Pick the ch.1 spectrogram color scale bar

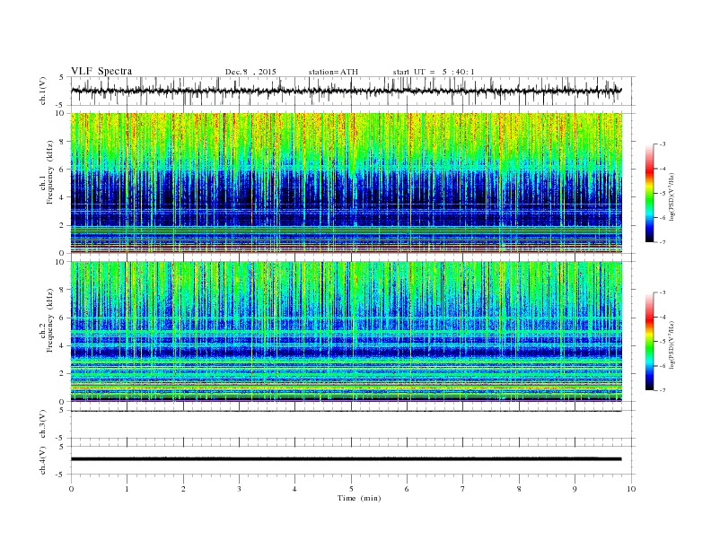coord(649,193)
